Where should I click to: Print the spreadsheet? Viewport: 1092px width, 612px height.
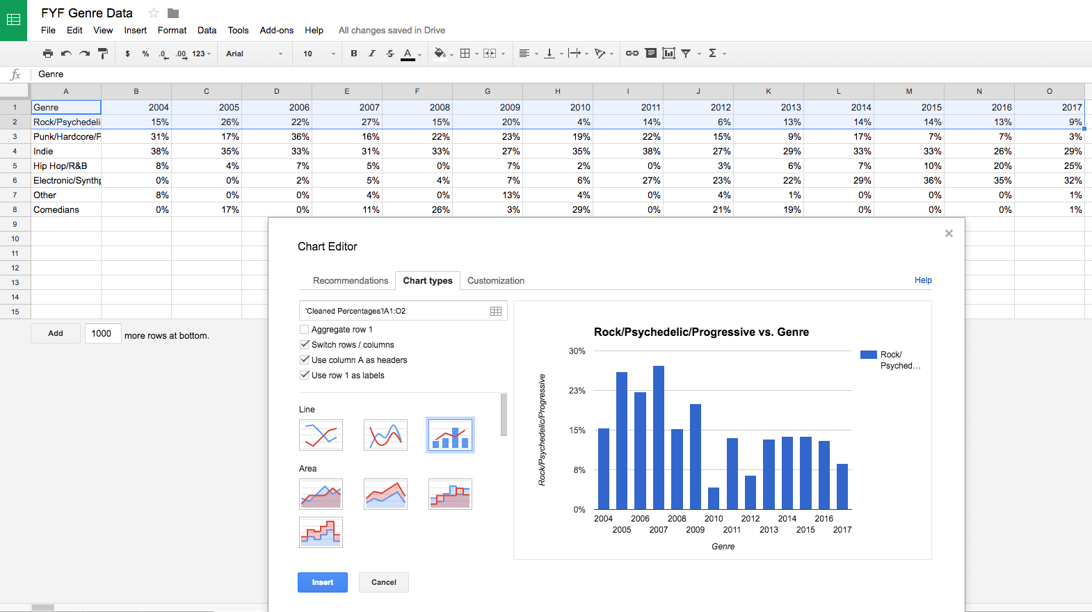(x=48, y=54)
